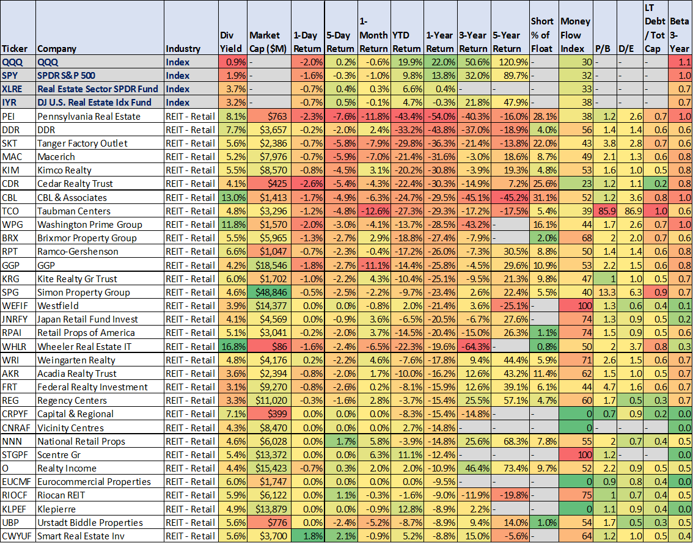The width and height of the screenshot is (693, 543).
Task: Select 'Eurocommercial Properties' company cell
Action: pos(100,481)
